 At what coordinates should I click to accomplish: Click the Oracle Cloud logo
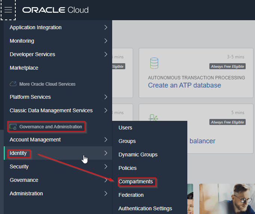(55, 10)
